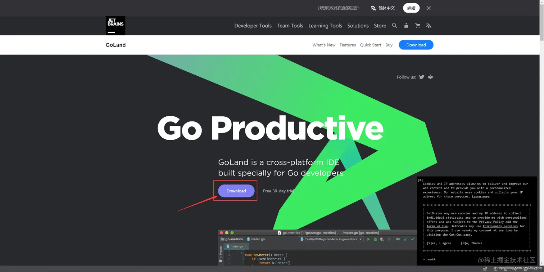Select the meter.go editor tab

pos(236,246)
